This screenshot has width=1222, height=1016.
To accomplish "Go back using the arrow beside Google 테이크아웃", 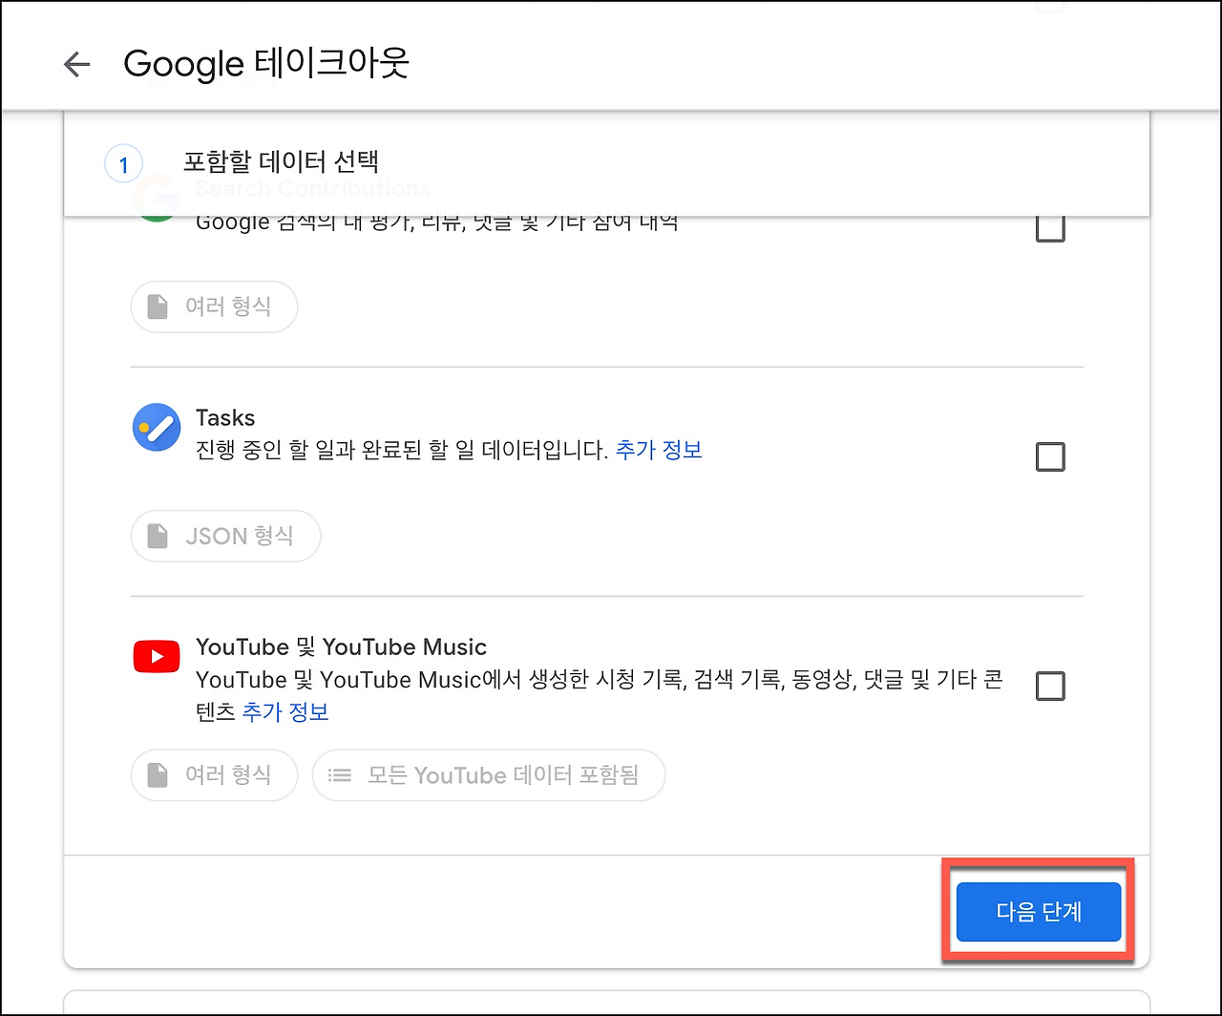I will point(76,64).
